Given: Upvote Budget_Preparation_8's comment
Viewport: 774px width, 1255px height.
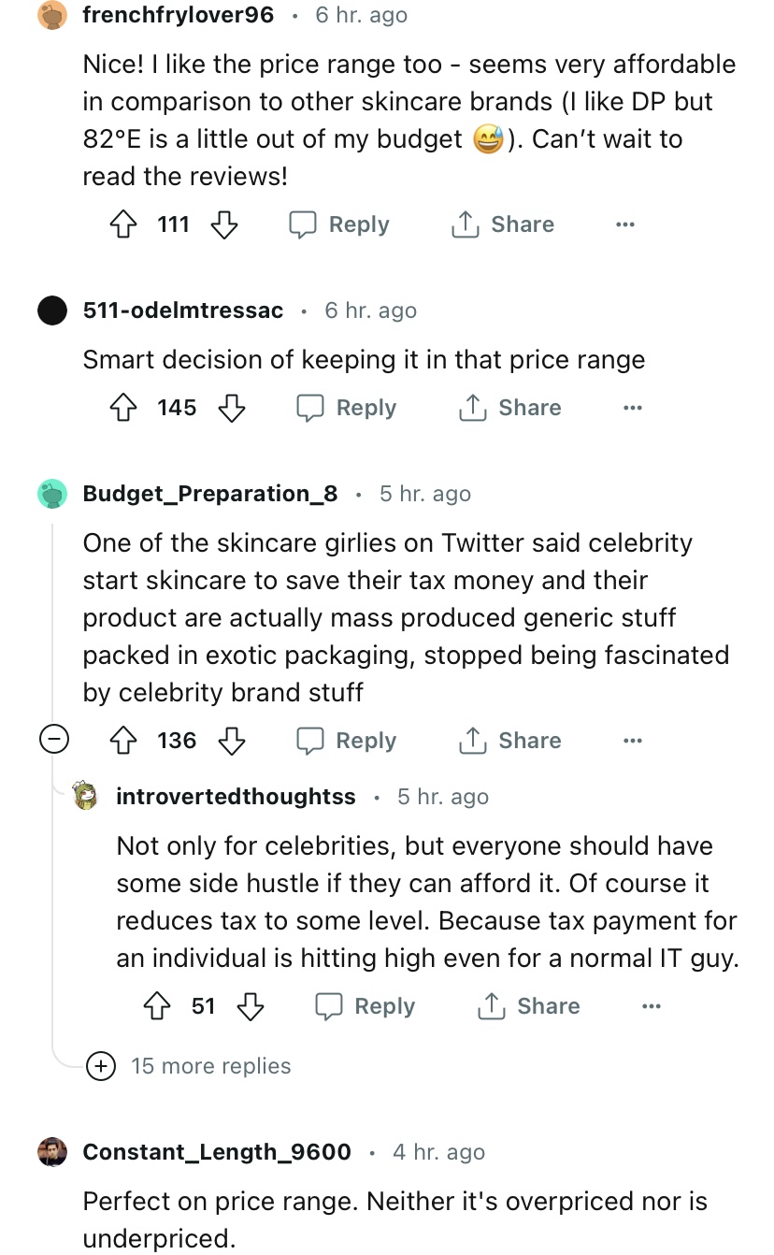Looking at the screenshot, I should pos(124,741).
